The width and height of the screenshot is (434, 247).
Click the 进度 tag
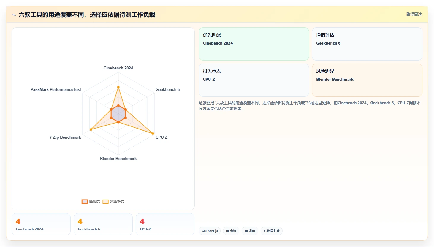pyautogui.click(x=250, y=231)
